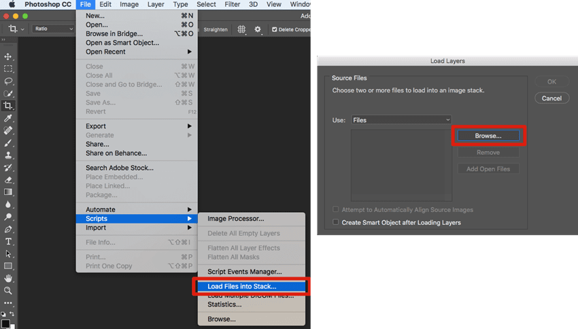Select the Hand tool
The height and width of the screenshot is (329, 578).
coord(7,278)
